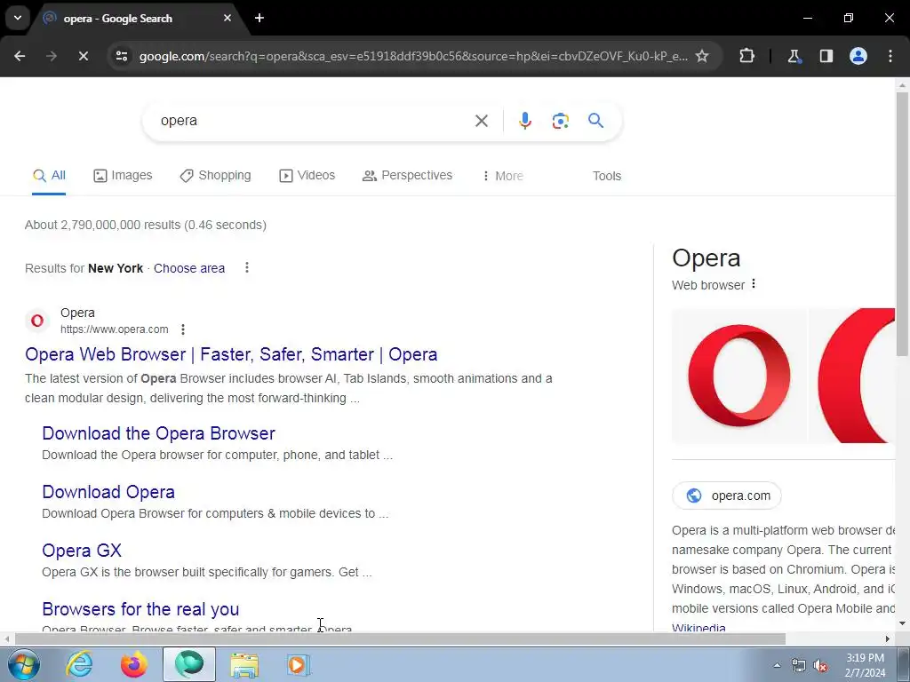The width and height of the screenshot is (910, 682).
Task: View site information icon in address bar
Action: (x=122, y=56)
